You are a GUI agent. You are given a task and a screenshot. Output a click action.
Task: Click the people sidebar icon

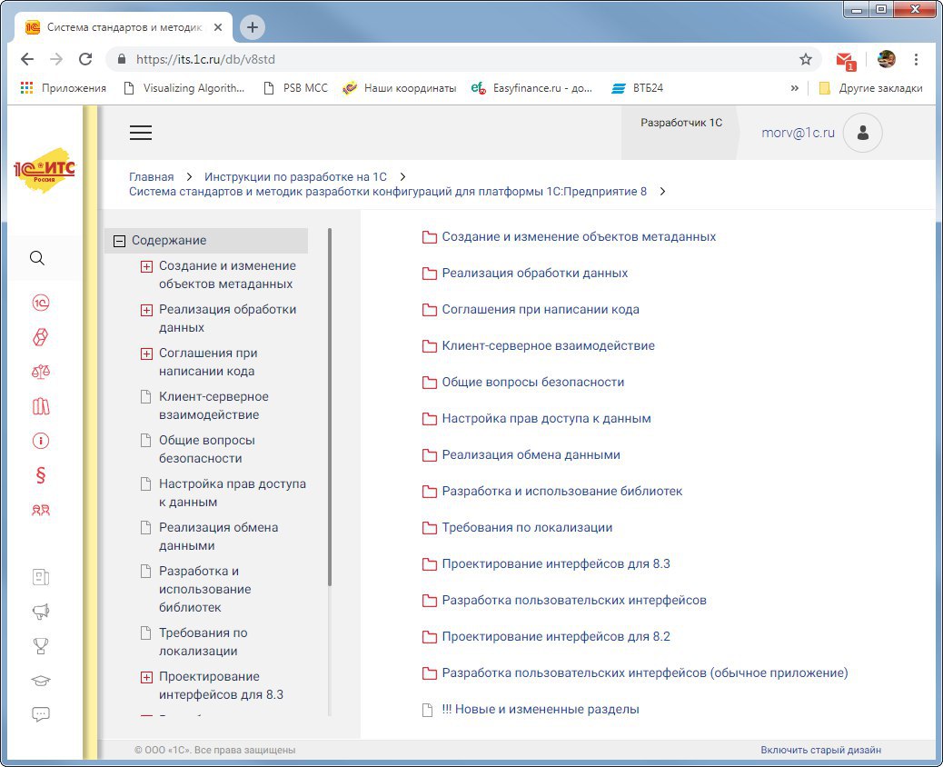tap(40, 510)
